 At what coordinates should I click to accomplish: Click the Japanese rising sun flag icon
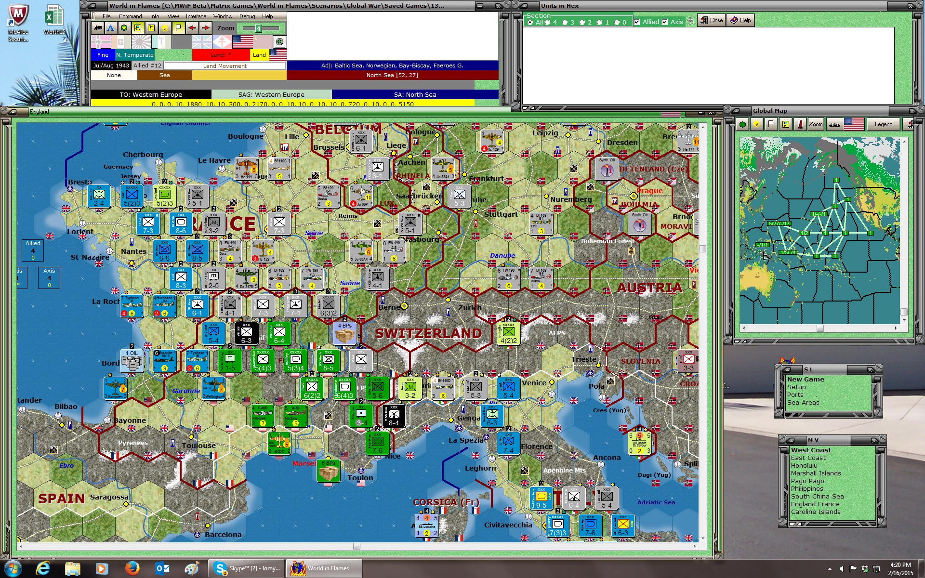(142, 42)
